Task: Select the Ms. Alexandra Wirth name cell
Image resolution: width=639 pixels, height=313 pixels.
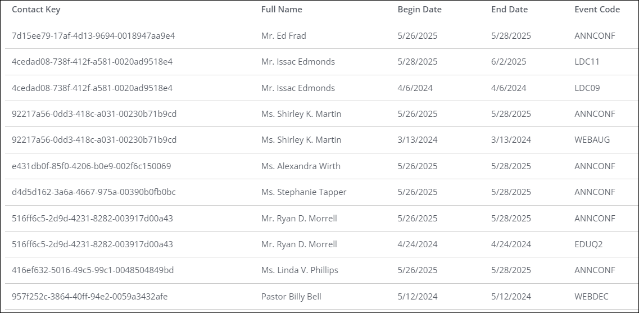Action: tap(301, 166)
